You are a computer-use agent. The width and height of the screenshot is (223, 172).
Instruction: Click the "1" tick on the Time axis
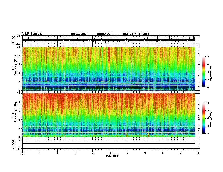click(x=40, y=153)
